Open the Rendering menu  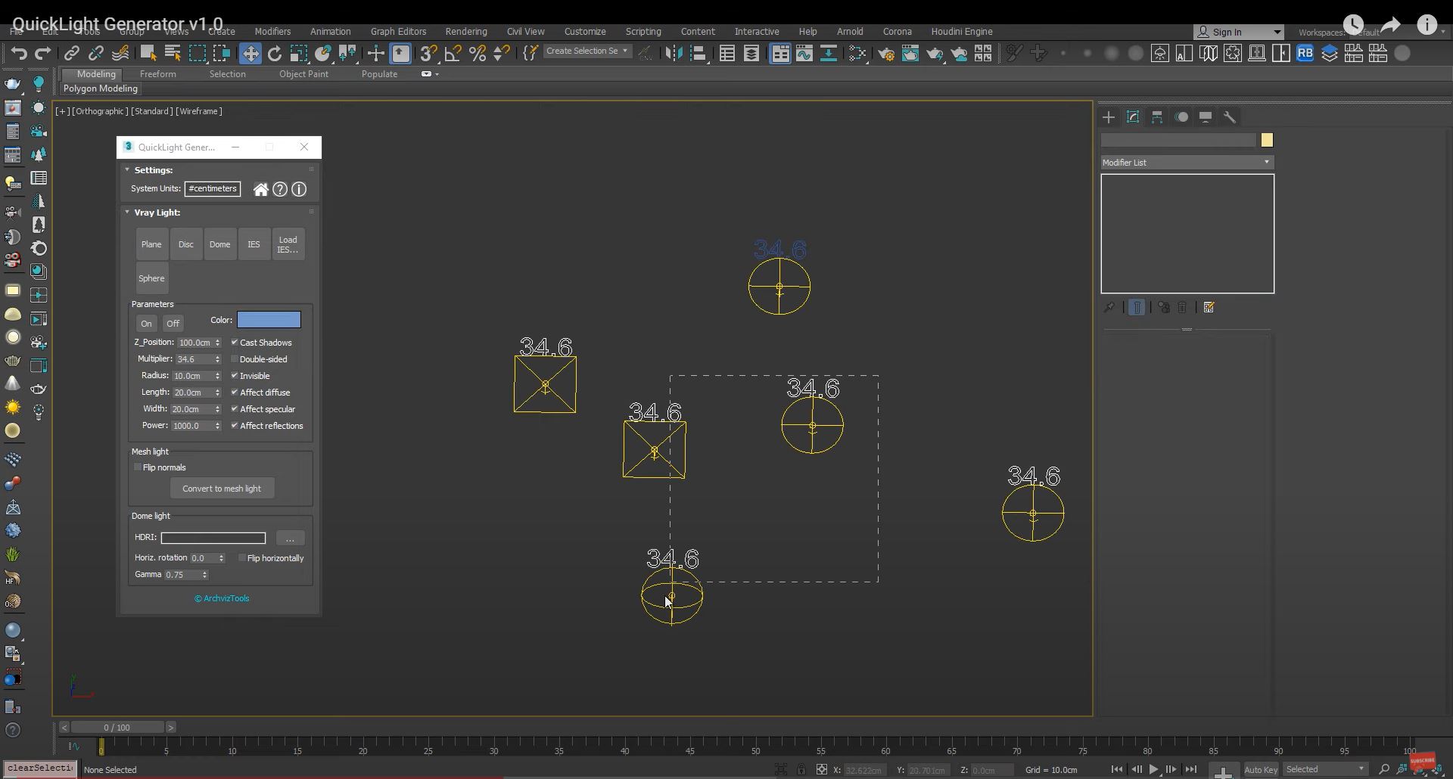pos(466,31)
